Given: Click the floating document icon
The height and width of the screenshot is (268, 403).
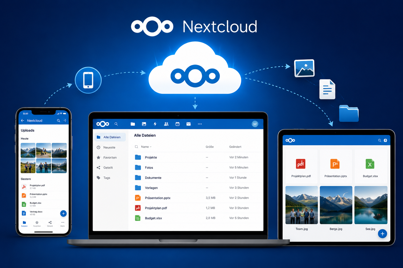Looking at the screenshot, I should (x=327, y=89).
